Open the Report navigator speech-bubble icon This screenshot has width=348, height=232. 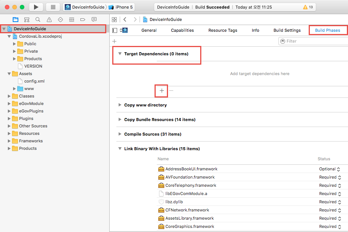tap(94, 19)
